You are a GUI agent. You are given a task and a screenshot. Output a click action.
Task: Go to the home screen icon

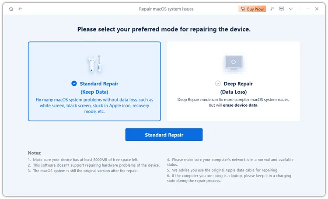click(11, 9)
